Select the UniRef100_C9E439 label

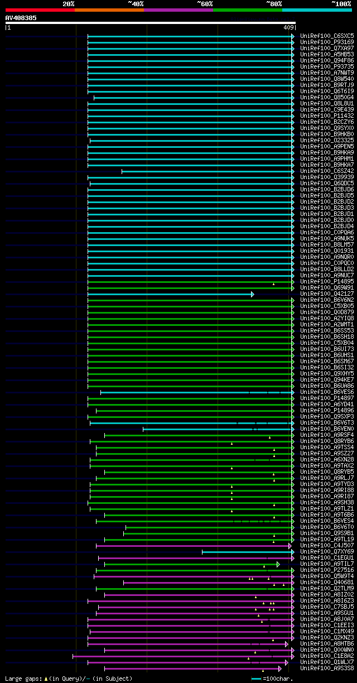327,110
